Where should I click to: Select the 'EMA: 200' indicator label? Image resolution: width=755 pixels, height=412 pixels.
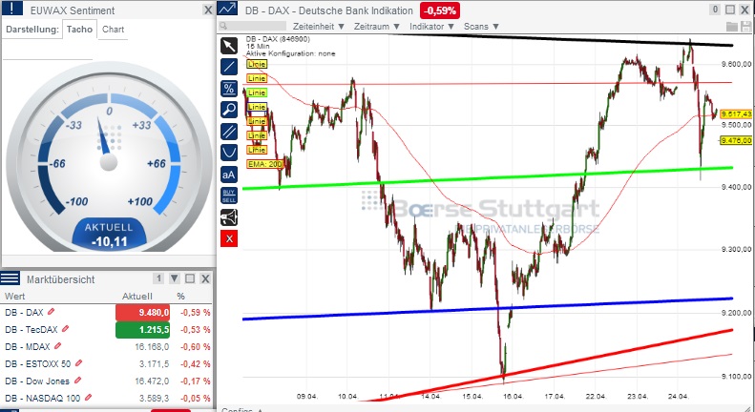(264, 164)
